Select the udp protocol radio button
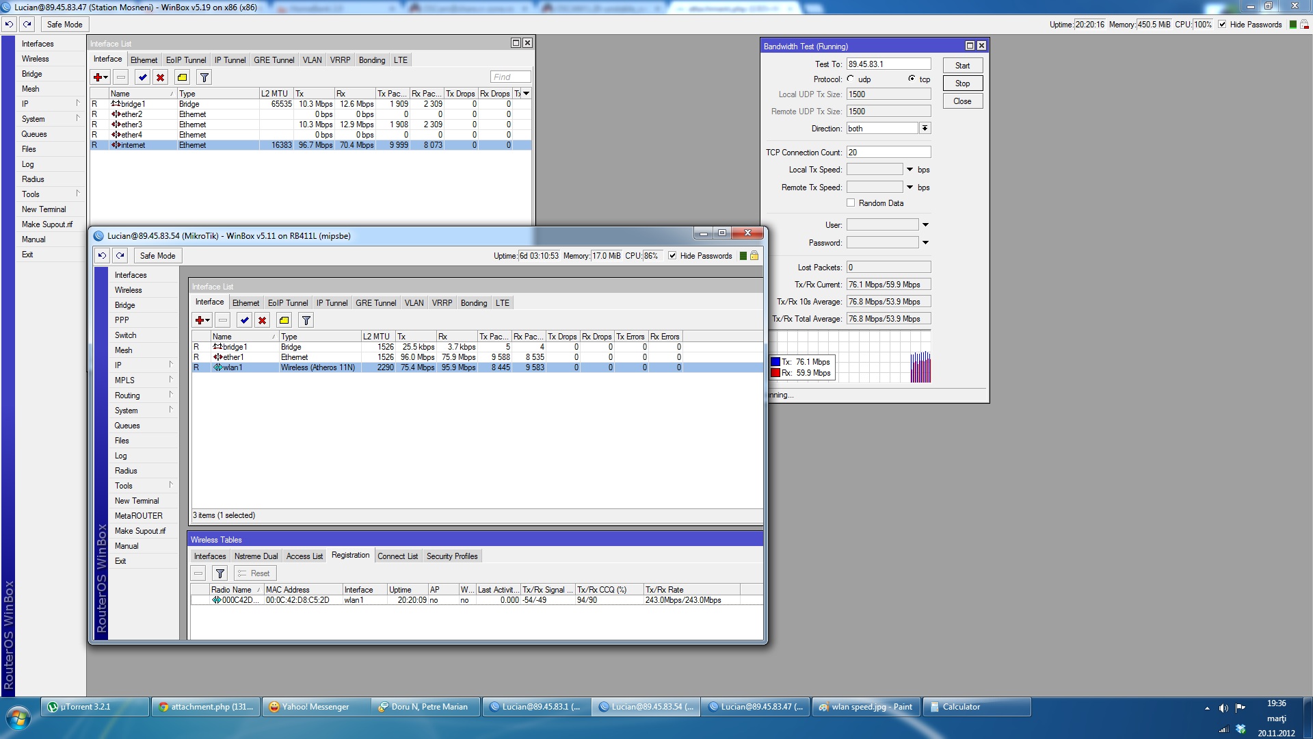The width and height of the screenshot is (1313, 739). tap(851, 79)
